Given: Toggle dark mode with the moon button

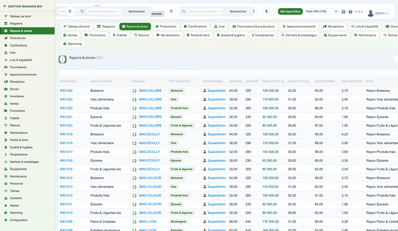Looking at the screenshot, I should [267, 11].
